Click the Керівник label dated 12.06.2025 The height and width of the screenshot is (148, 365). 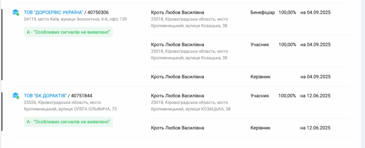click(261, 128)
